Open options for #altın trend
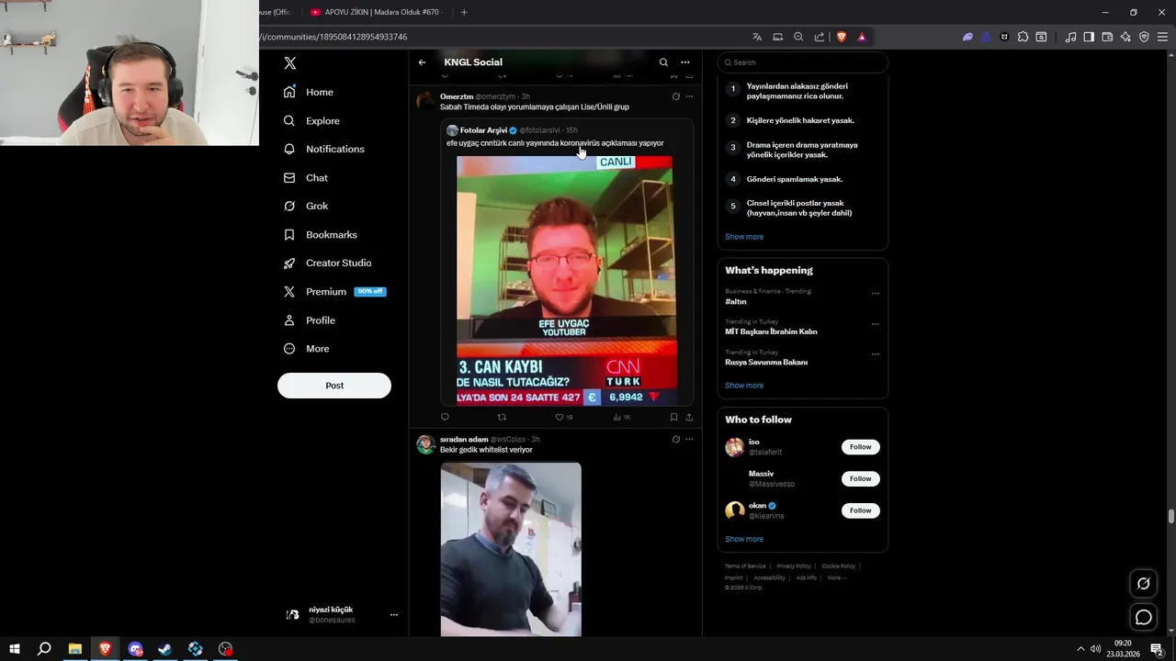1176x661 pixels. (876, 294)
